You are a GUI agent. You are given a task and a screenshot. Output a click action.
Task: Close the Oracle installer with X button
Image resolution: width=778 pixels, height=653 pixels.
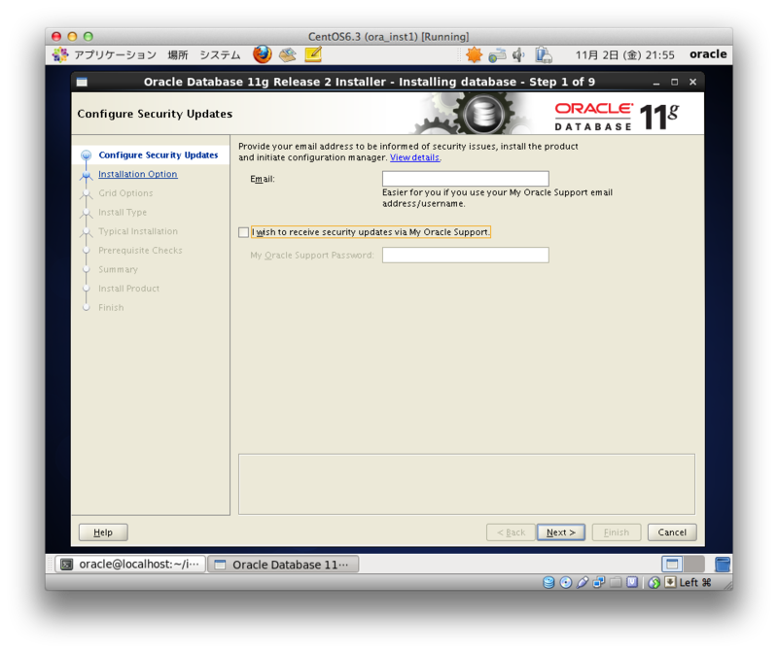[693, 83]
